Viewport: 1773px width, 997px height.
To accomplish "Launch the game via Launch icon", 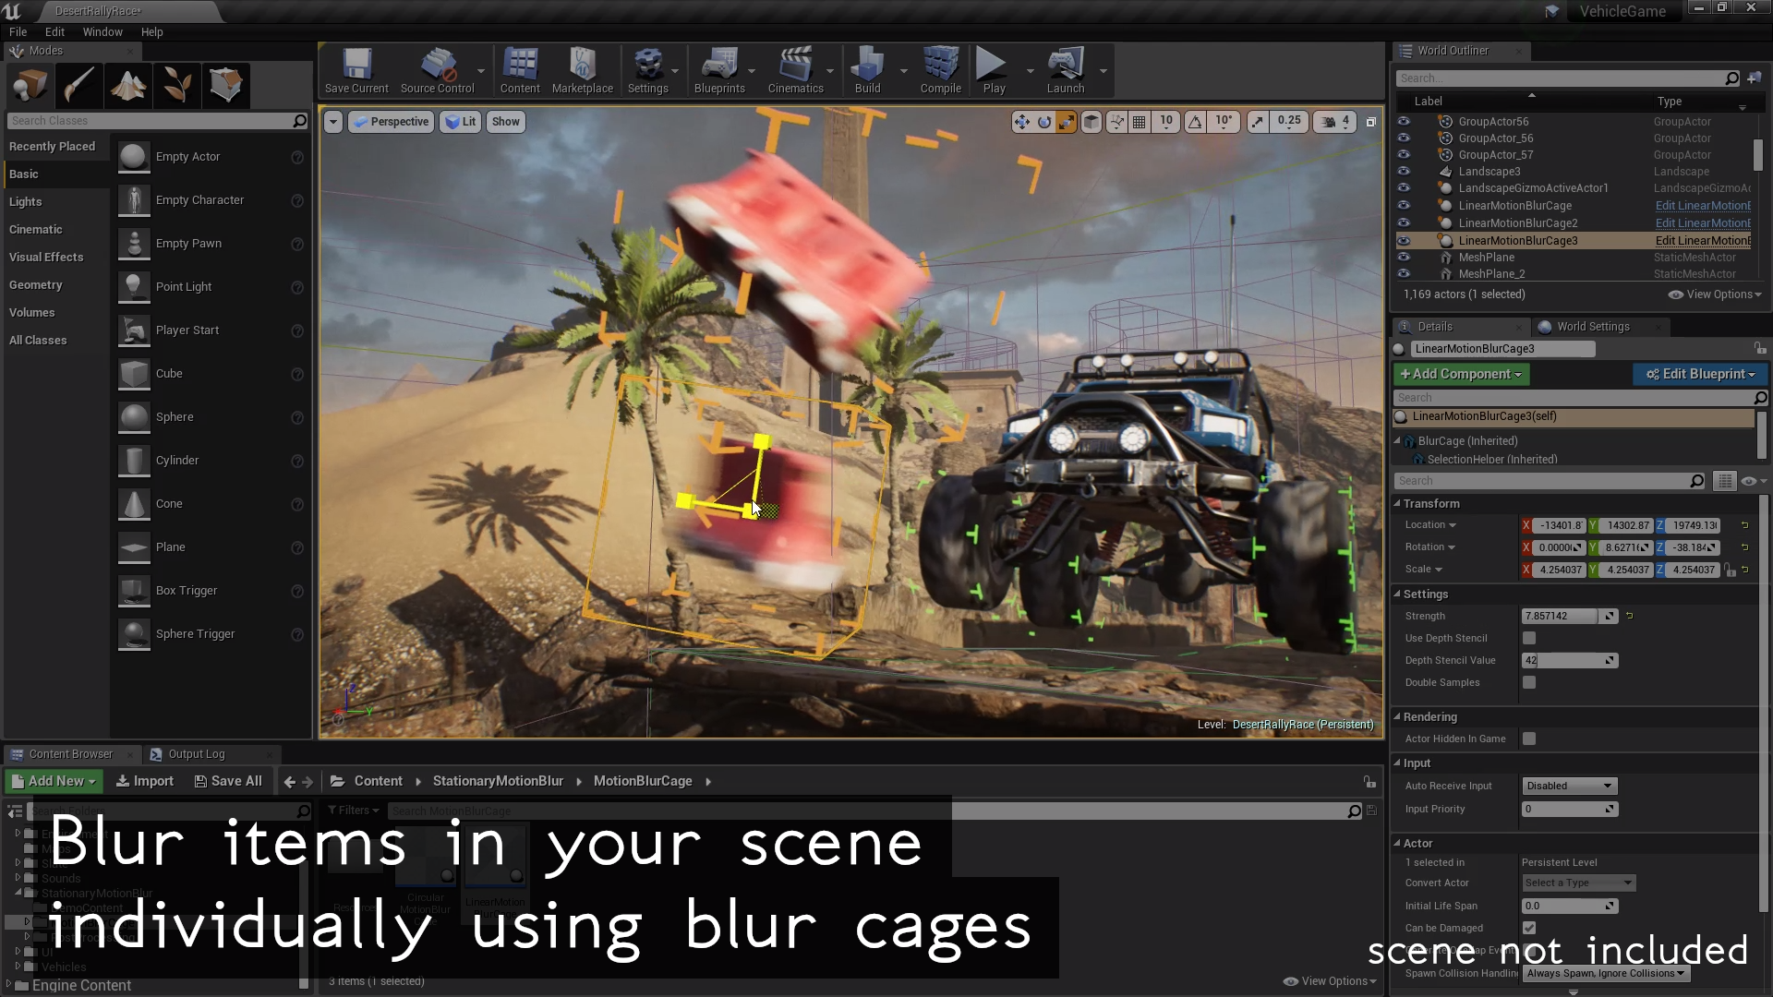I will pyautogui.click(x=1065, y=70).
